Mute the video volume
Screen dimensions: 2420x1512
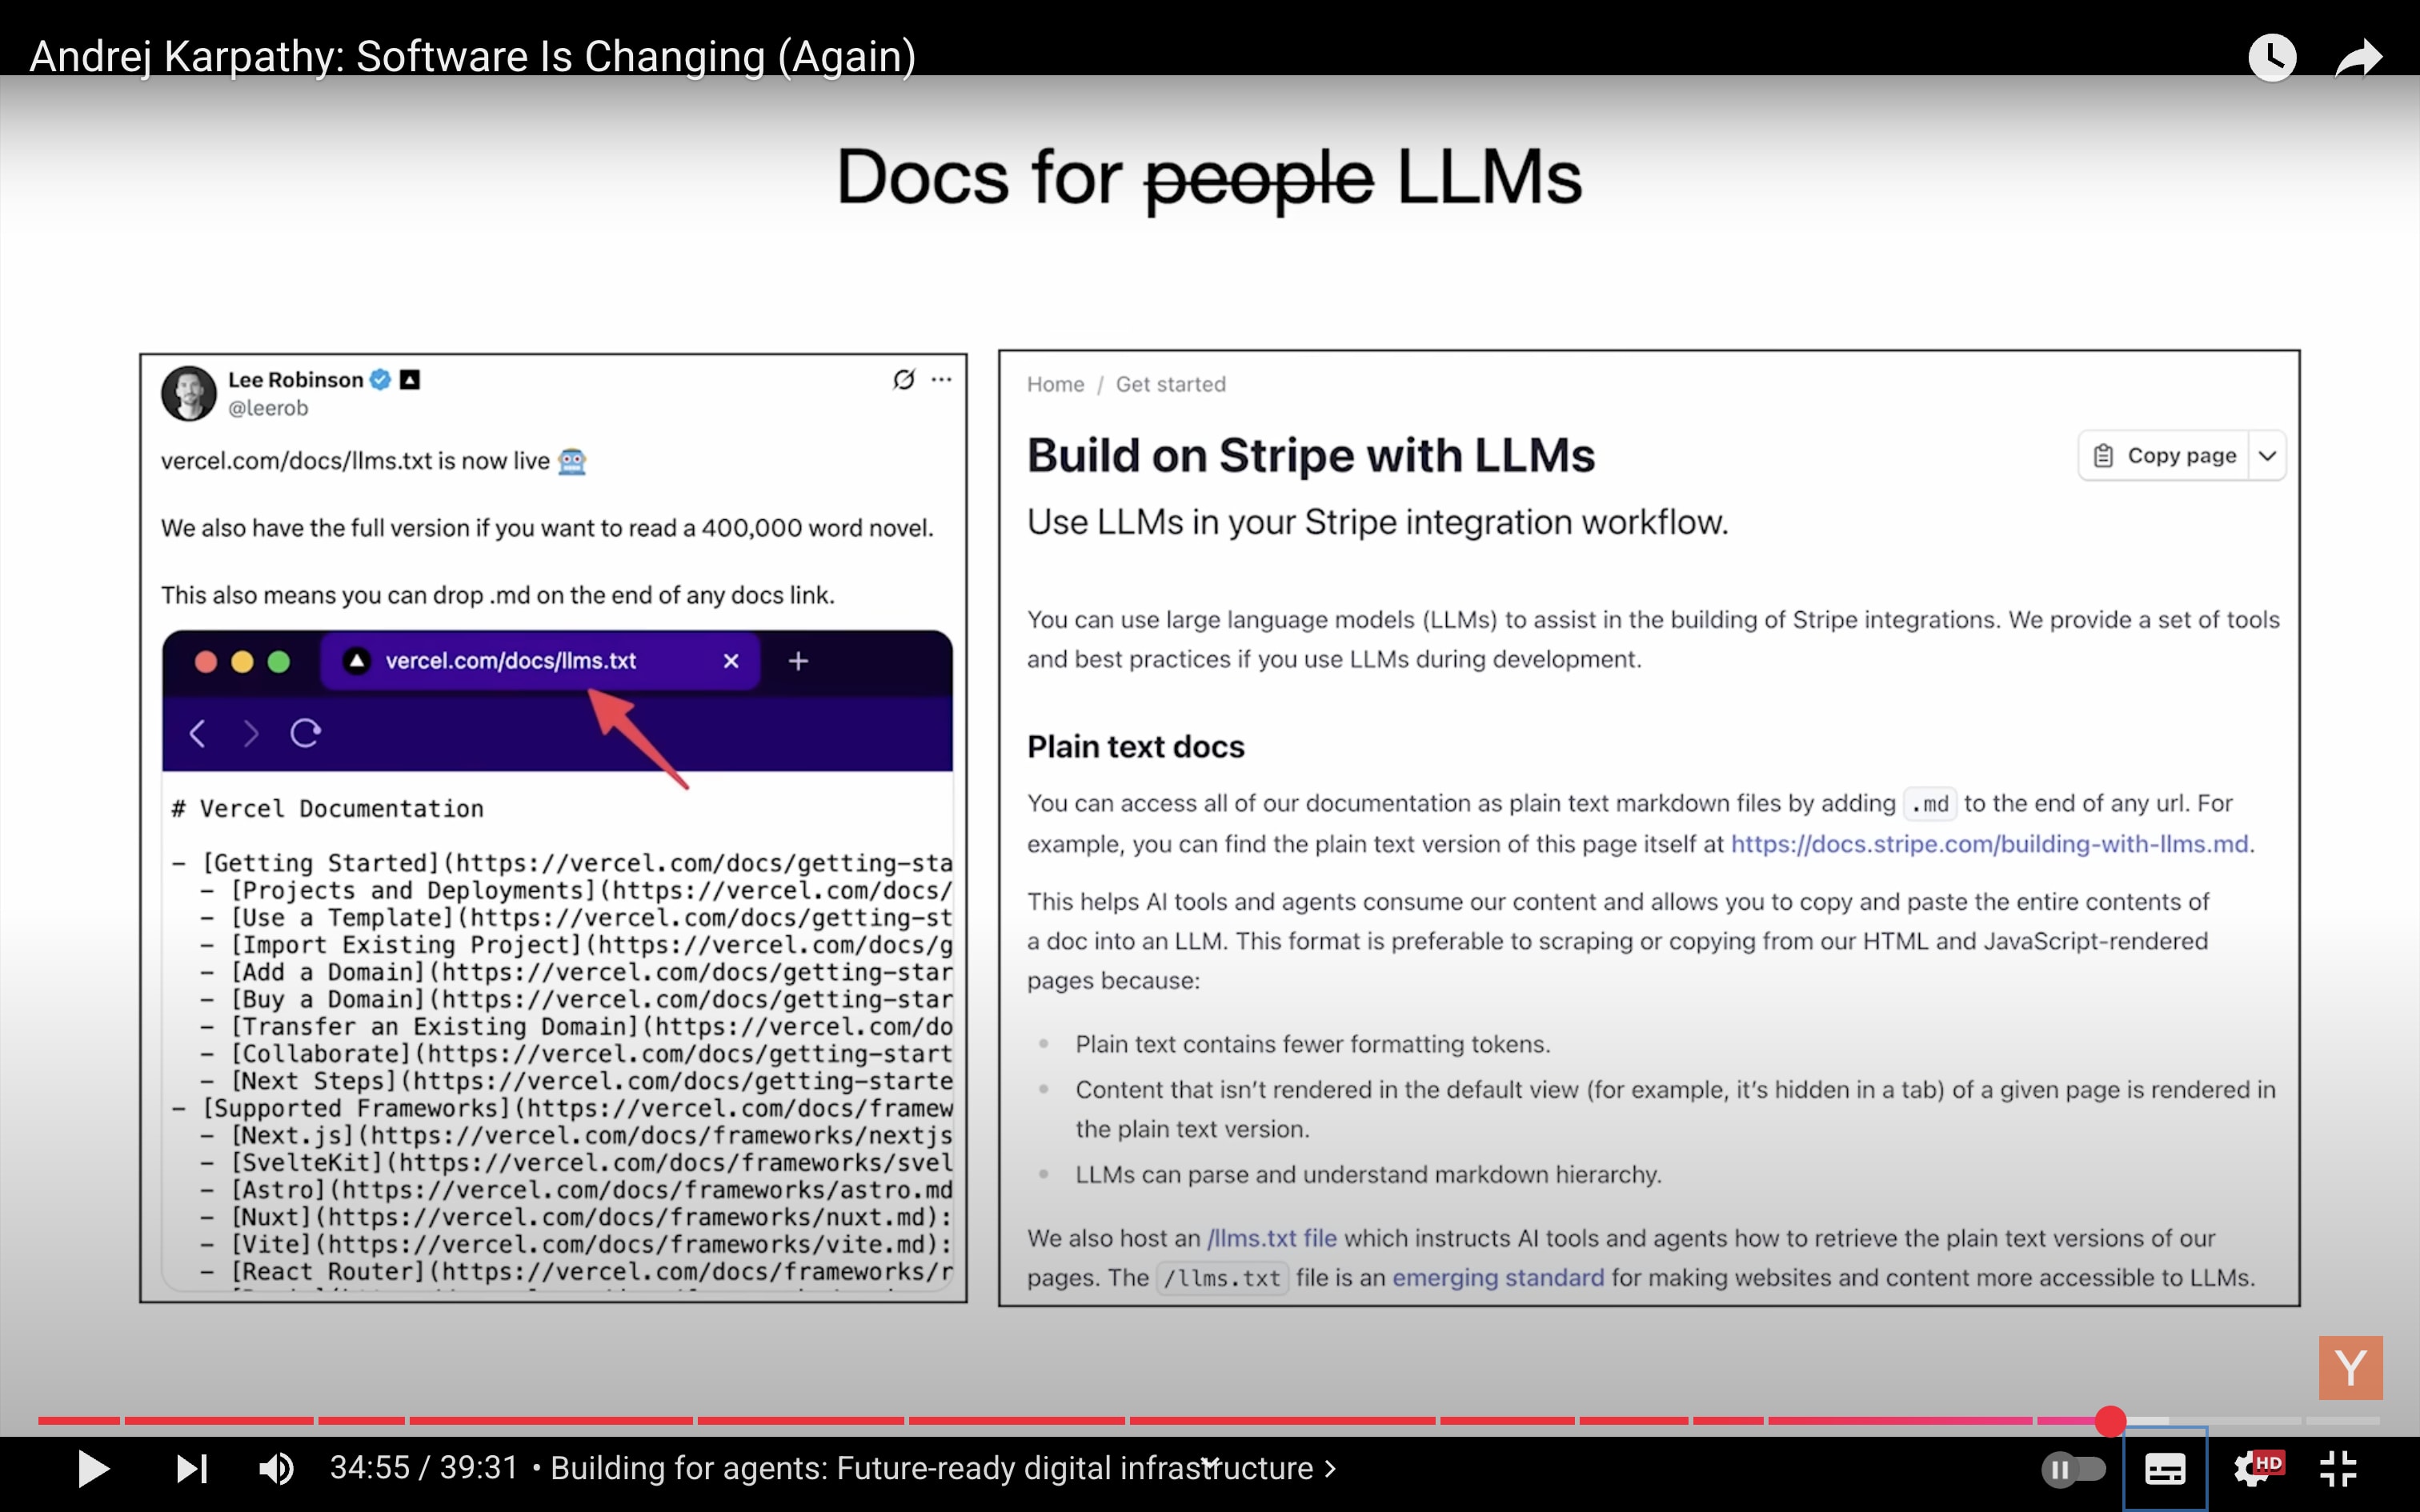[276, 1468]
